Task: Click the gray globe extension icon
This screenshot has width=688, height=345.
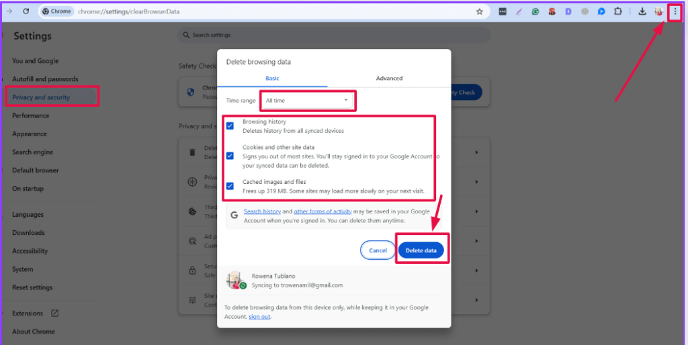Action: 585,12
